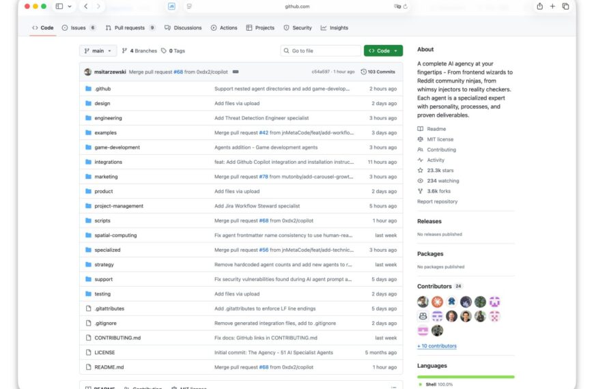Open the marketing folder icon
The height and width of the screenshot is (389, 594).
88,177
